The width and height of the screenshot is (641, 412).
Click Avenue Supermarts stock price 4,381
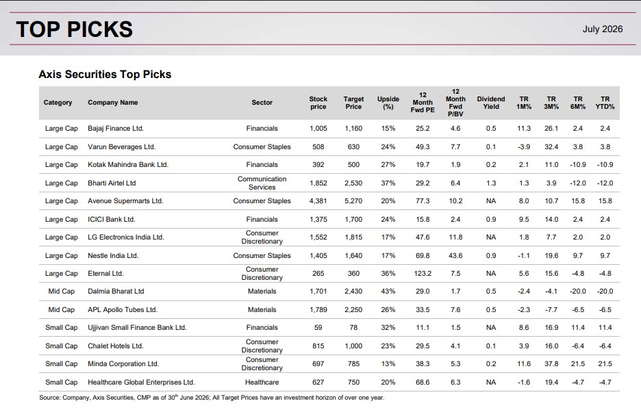coord(318,201)
